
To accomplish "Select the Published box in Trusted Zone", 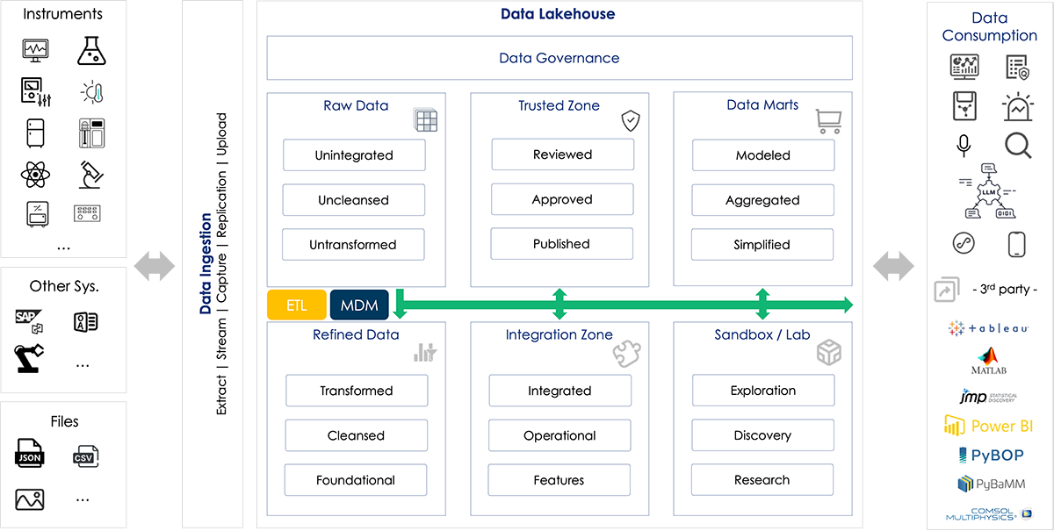I will [561, 244].
